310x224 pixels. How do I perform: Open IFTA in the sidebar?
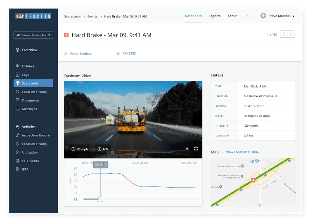click(x=25, y=169)
